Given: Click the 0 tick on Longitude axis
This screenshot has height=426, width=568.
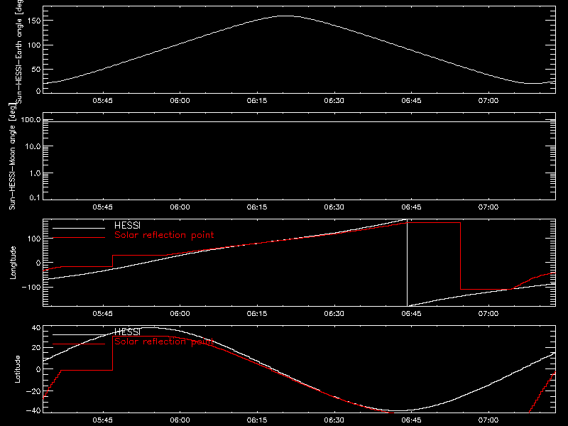Looking at the screenshot, I should [x=38, y=263].
